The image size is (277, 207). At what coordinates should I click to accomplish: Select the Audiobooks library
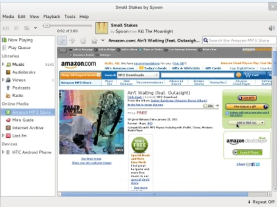24,72
